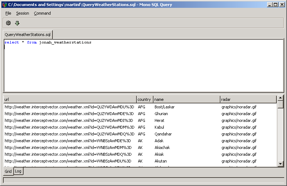
Task: Open the File menu
Action: 8,13
